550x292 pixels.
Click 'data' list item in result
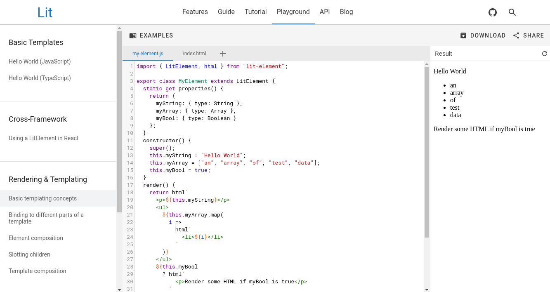pos(456,115)
